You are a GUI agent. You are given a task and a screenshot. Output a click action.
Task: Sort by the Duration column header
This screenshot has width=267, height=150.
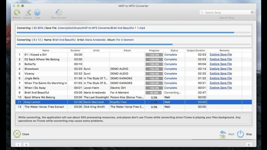[75, 51]
